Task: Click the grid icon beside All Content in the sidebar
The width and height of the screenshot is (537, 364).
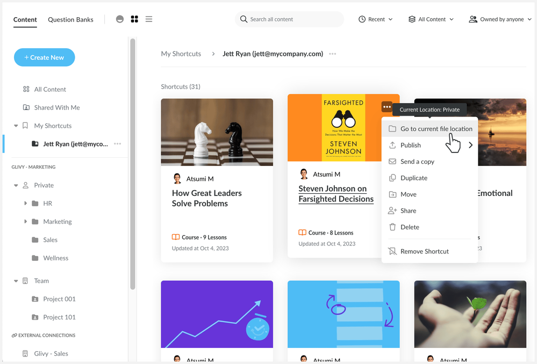Action: point(26,89)
